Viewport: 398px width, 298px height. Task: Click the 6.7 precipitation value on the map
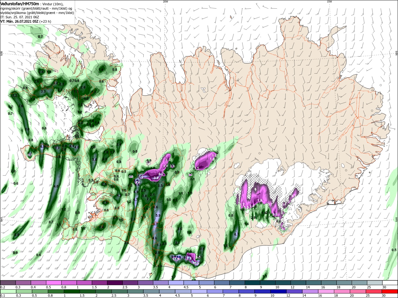pos(136,200)
